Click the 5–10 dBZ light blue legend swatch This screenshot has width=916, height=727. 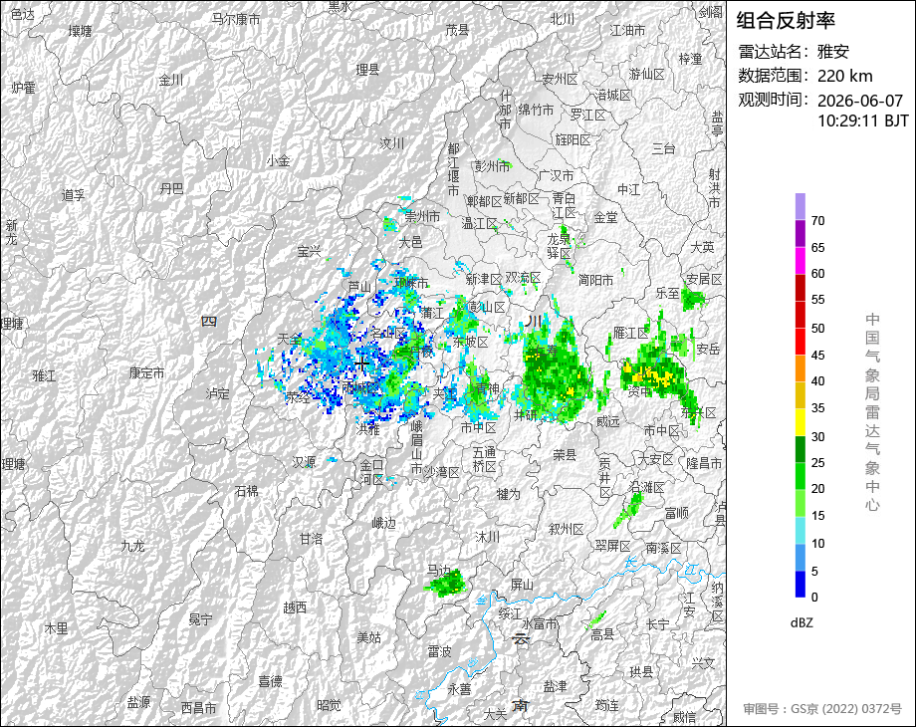point(800,558)
